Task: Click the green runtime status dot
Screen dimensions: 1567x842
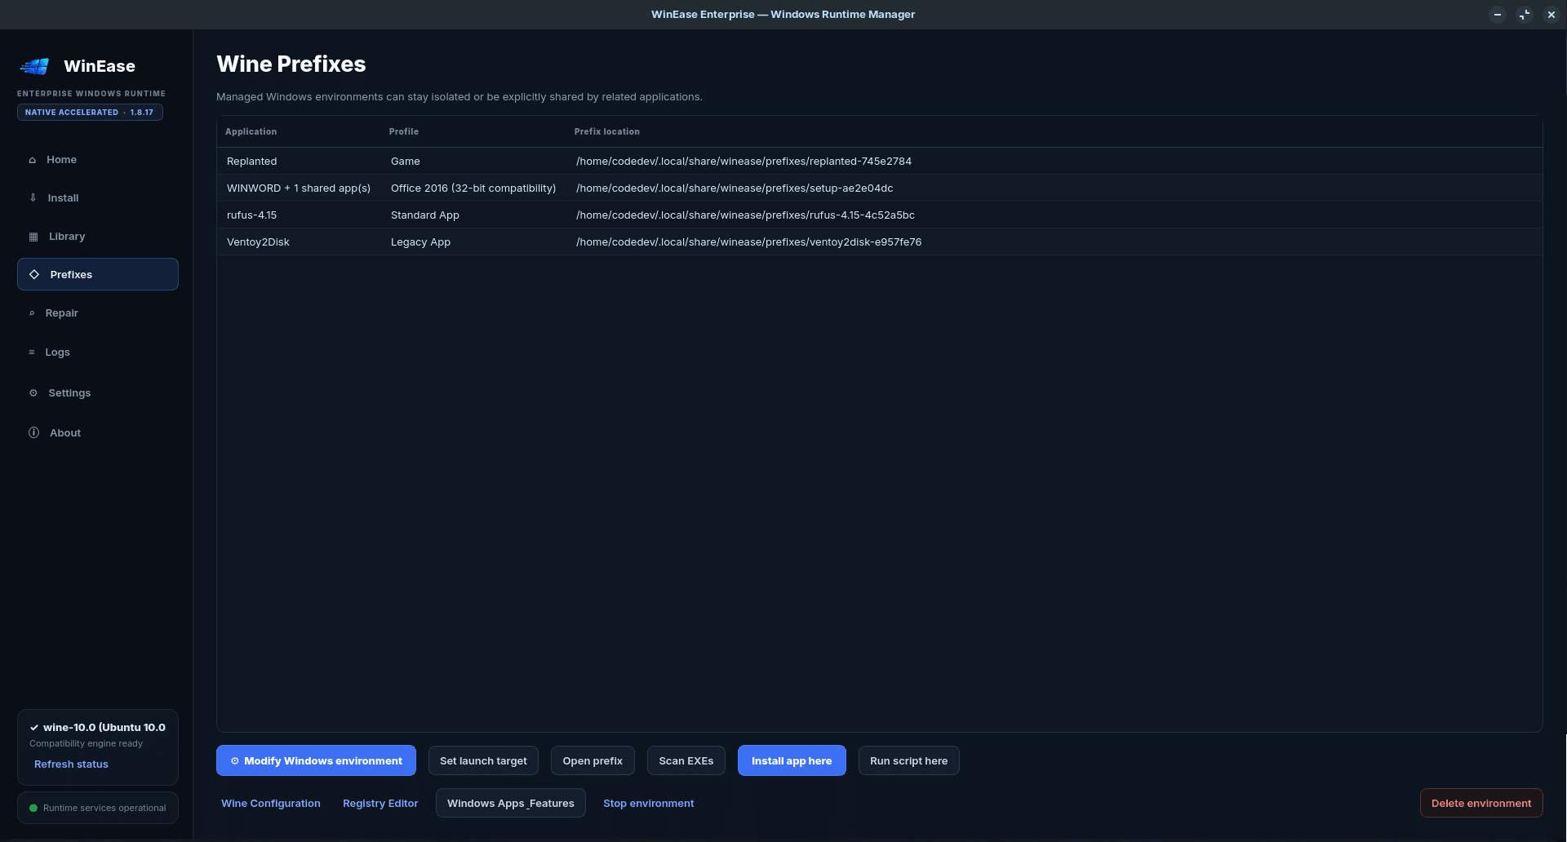Action: tap(33, 809)
